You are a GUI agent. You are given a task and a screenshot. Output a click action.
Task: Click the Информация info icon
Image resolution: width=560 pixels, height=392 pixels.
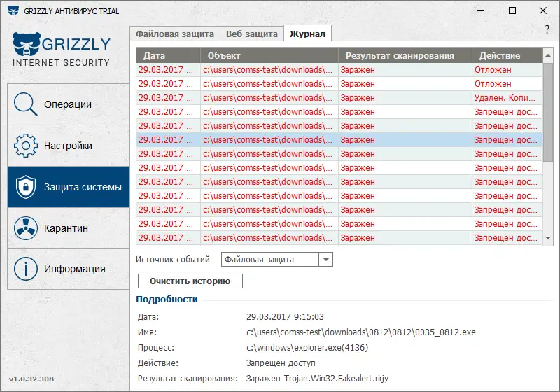25,269
